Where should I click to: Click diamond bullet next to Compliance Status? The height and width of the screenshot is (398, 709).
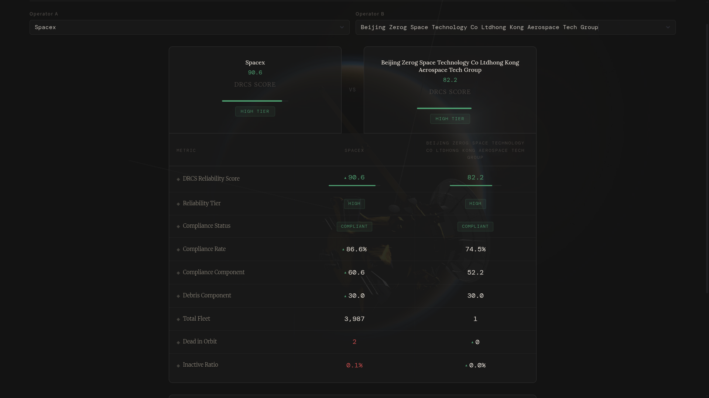178,226
